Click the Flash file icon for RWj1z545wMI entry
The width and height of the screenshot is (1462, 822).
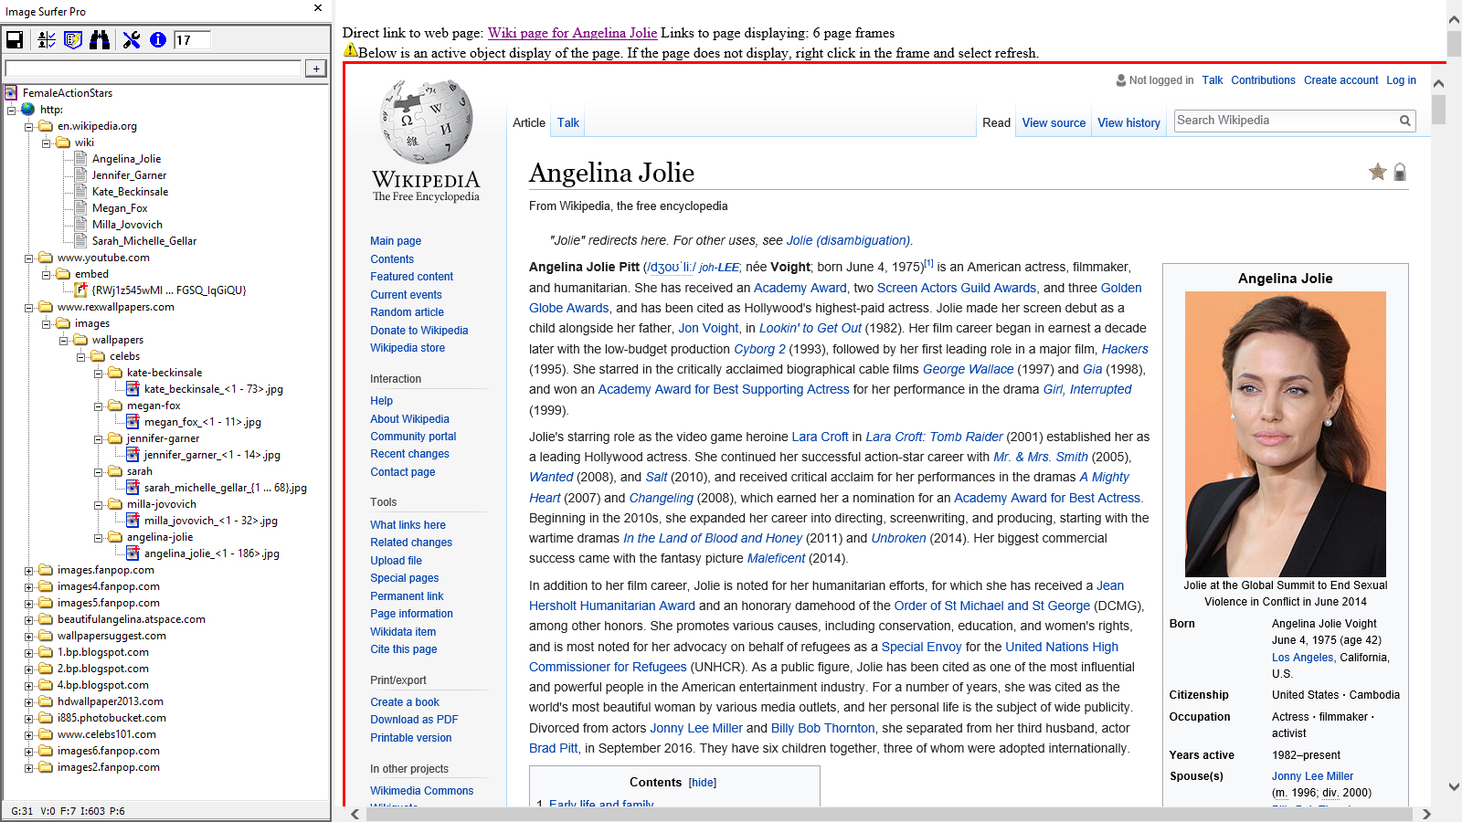[x=80, y=290]
